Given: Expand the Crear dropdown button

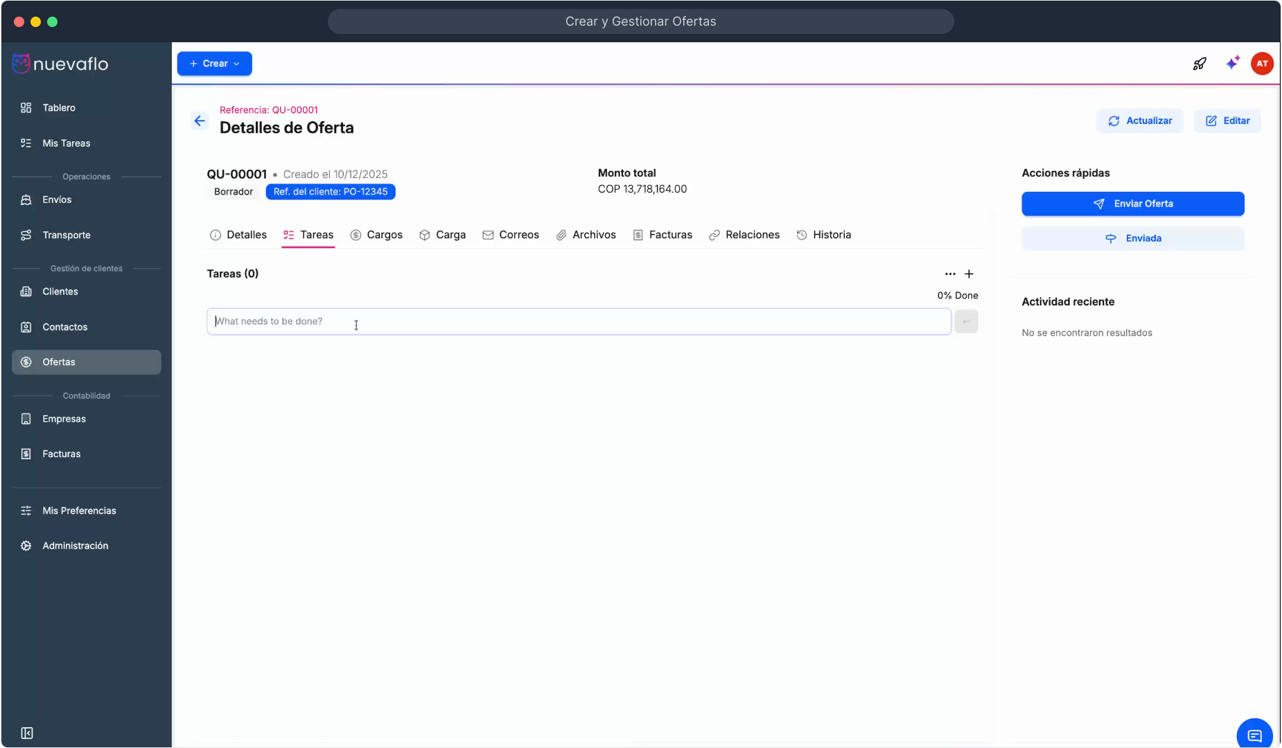Looking at the screenshot, I should click(214, 64).
